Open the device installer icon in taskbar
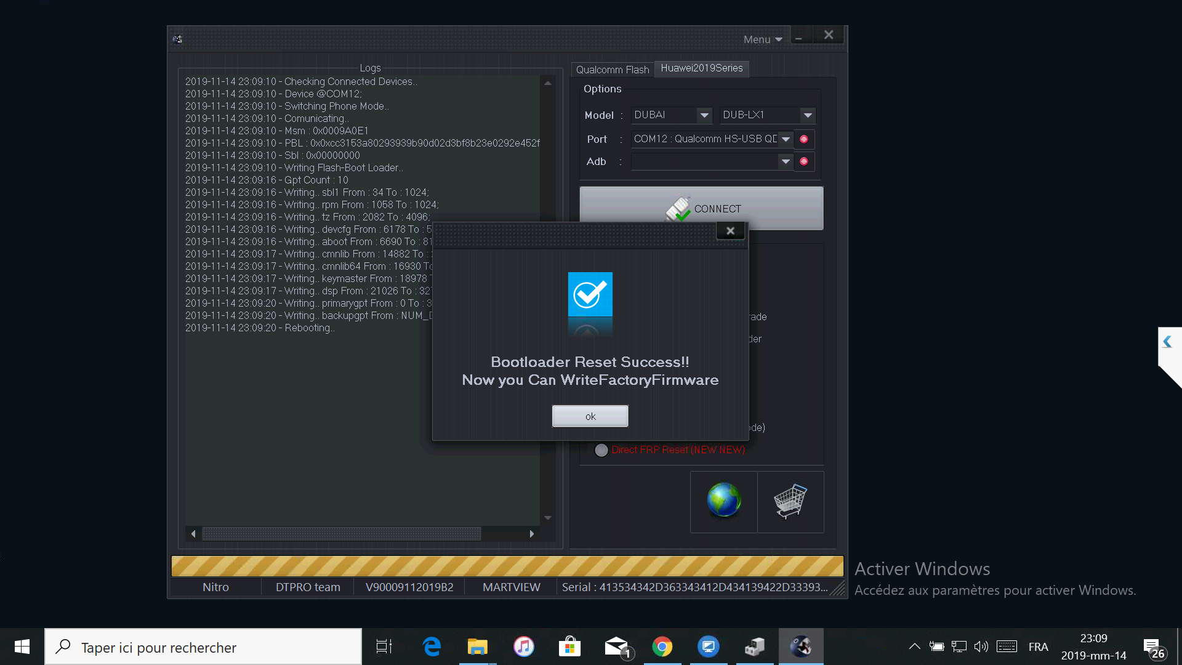 point(755,647)
